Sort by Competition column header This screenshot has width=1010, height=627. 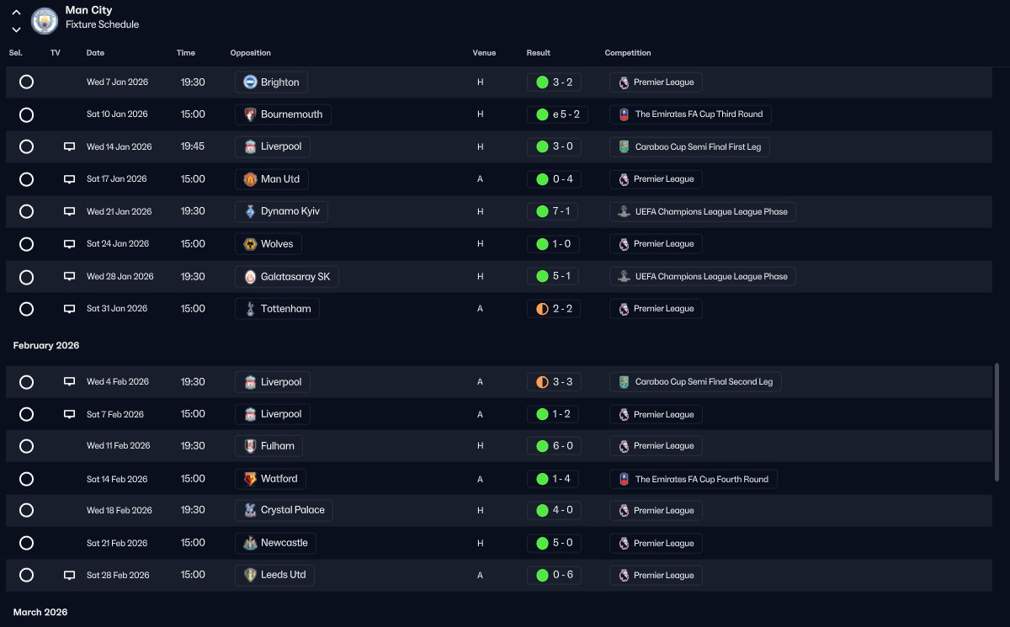click(628, 53)
